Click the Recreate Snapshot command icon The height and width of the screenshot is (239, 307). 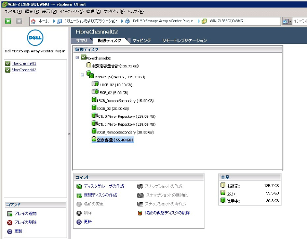[x=140, y=204]
